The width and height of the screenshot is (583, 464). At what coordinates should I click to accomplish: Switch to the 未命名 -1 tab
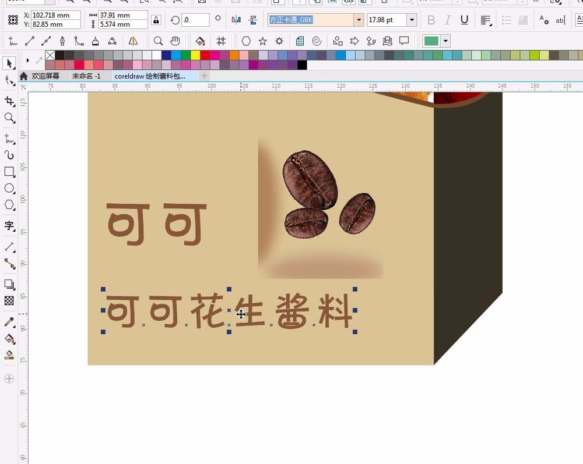(86, 76)
